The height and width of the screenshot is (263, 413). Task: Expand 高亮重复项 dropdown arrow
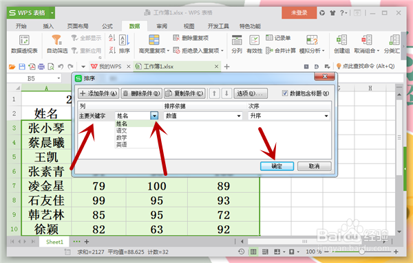[x=168, y=51]
